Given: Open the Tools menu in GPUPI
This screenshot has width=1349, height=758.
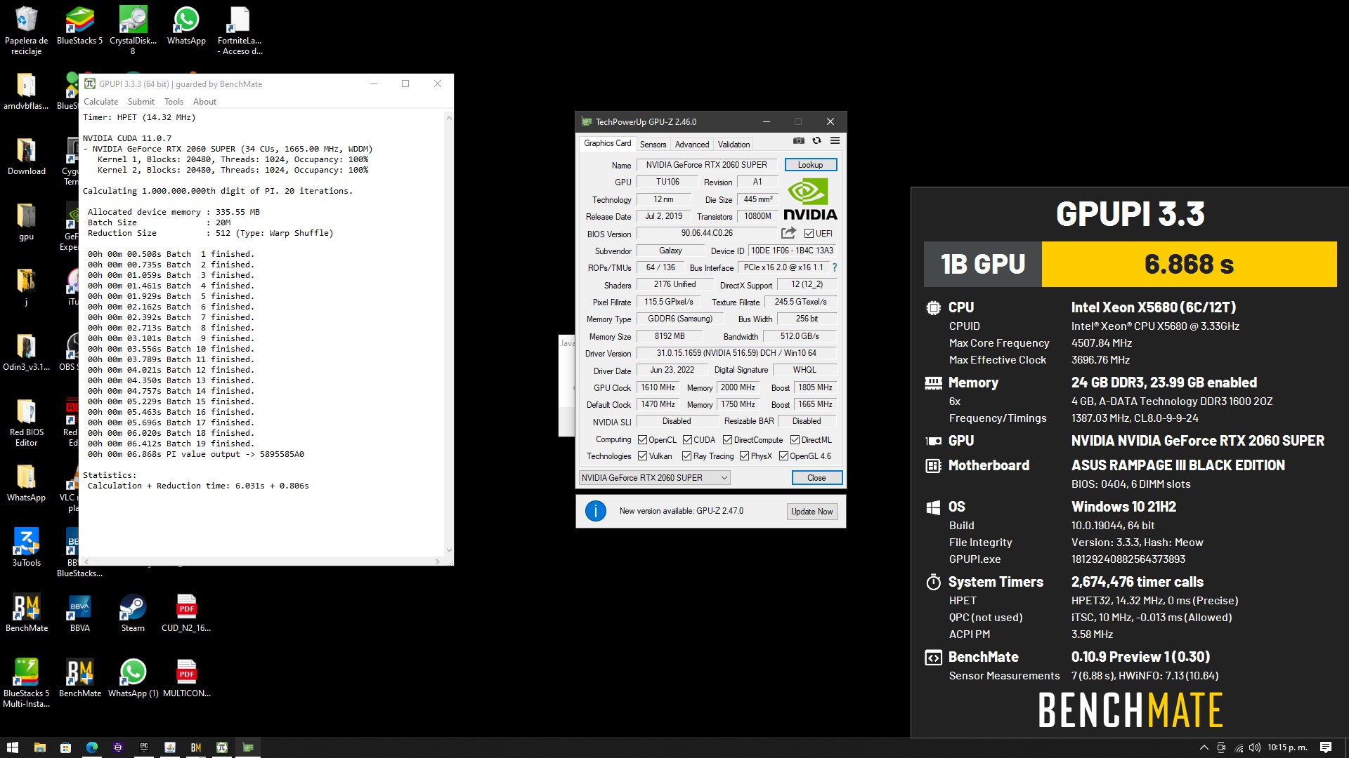Looking at the screenshot, I should click(174, 102).
